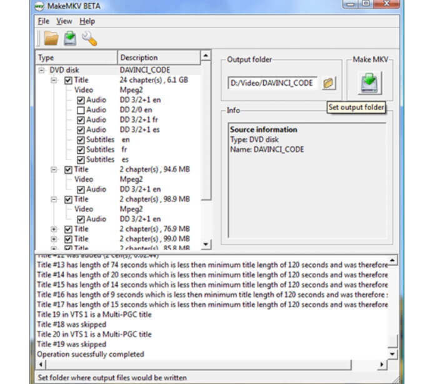This screenshot has width=425, height=384.
Task: Uncheck the 76.9 MB Title checkbox
Action: click(x=68, y=230)
